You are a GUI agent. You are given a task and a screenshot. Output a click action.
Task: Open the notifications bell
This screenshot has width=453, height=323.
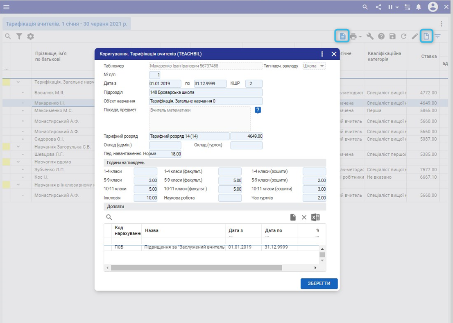pyautogui.click(x=419, y=7)
